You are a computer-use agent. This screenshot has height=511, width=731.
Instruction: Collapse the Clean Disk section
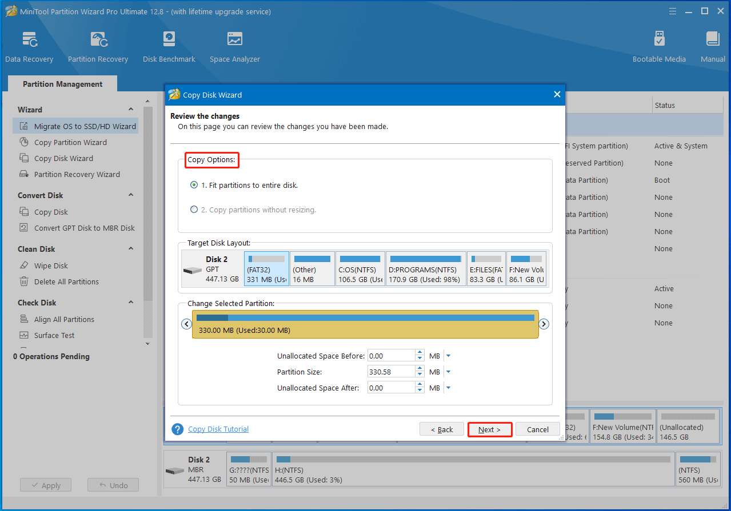pos(130,248)
